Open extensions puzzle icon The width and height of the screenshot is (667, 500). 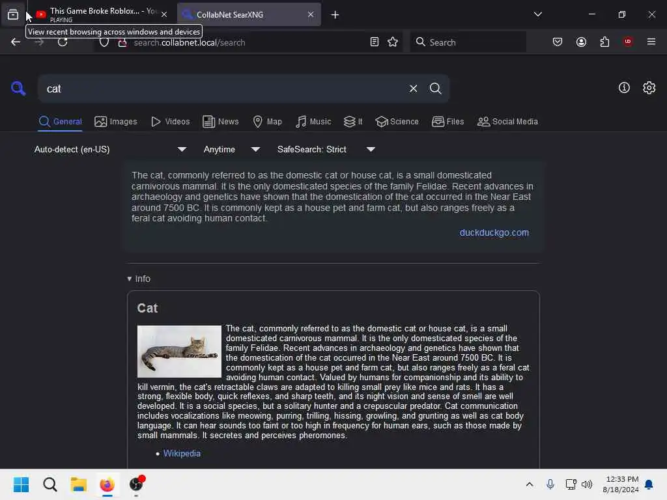[604, 42]
